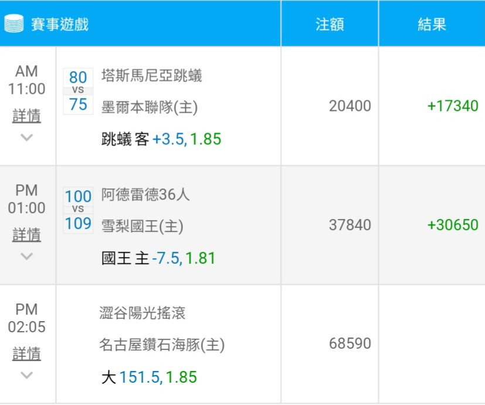Viewport: 485px width, 405px height.
Task: Open 詳情 link for 01:00 PM match
Action: [26, 235]
